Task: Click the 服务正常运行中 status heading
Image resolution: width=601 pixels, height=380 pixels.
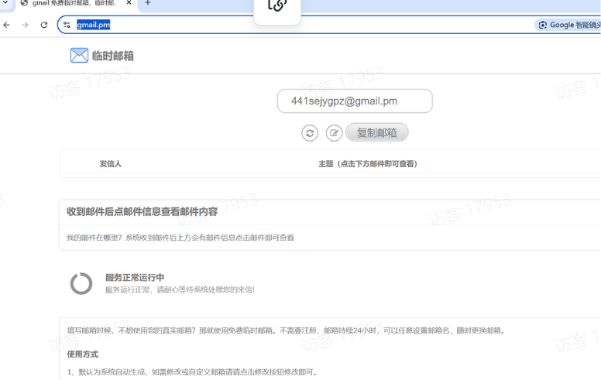Action: point(135,277)
